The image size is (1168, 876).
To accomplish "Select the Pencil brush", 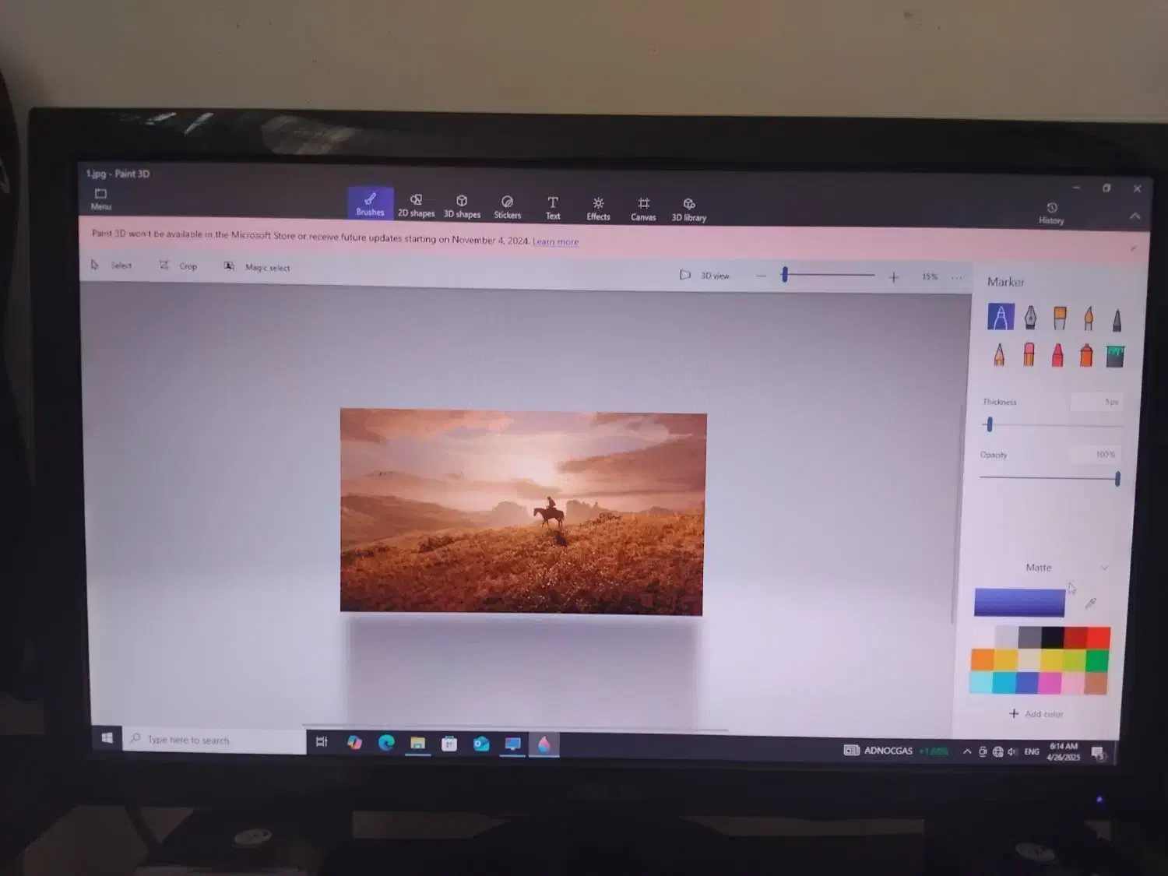I will [999, 354].
